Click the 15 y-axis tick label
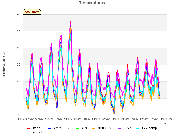Image resolution: width=184 pixels, height=138 pixels. pyautogui.click(x=18, y=98)
